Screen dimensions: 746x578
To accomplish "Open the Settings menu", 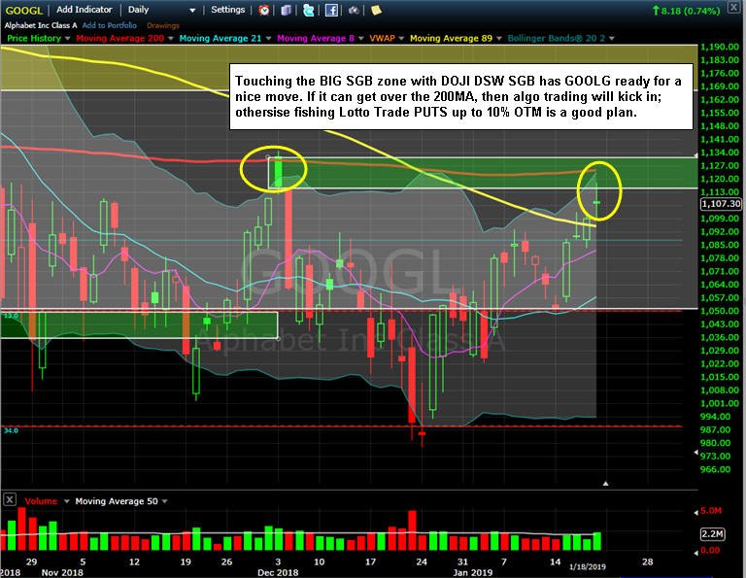I will 227,10.
